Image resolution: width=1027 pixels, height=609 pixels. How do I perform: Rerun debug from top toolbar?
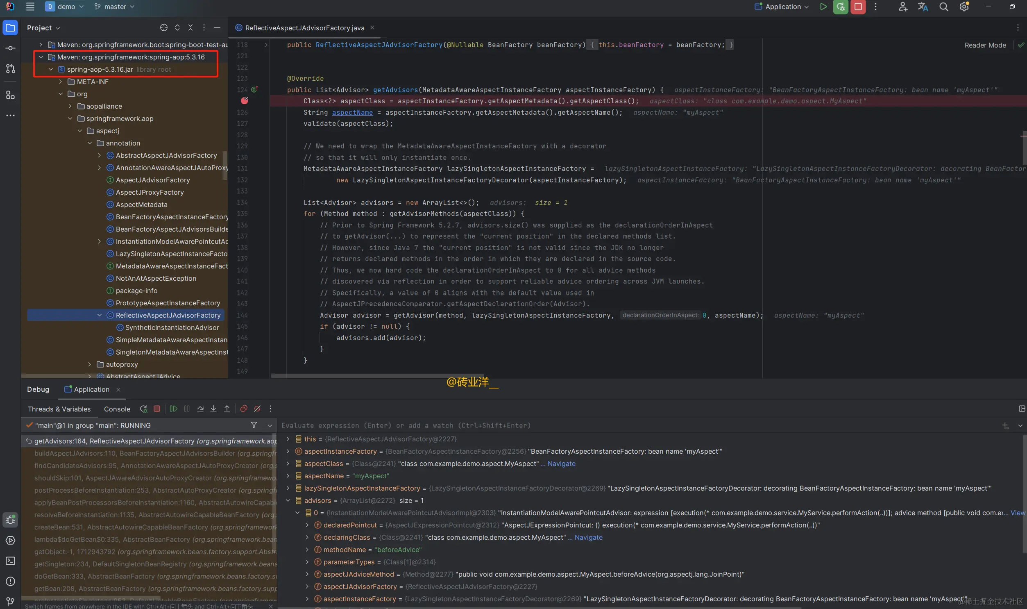(840, 7)
